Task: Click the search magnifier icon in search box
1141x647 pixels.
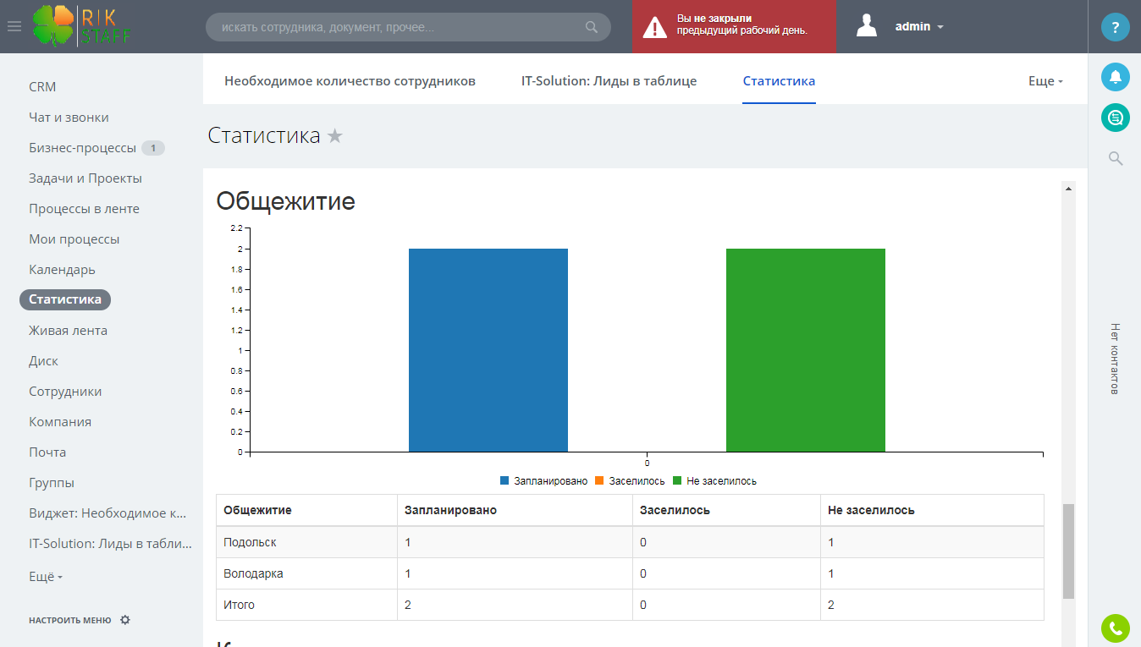Action: point(592,27)
